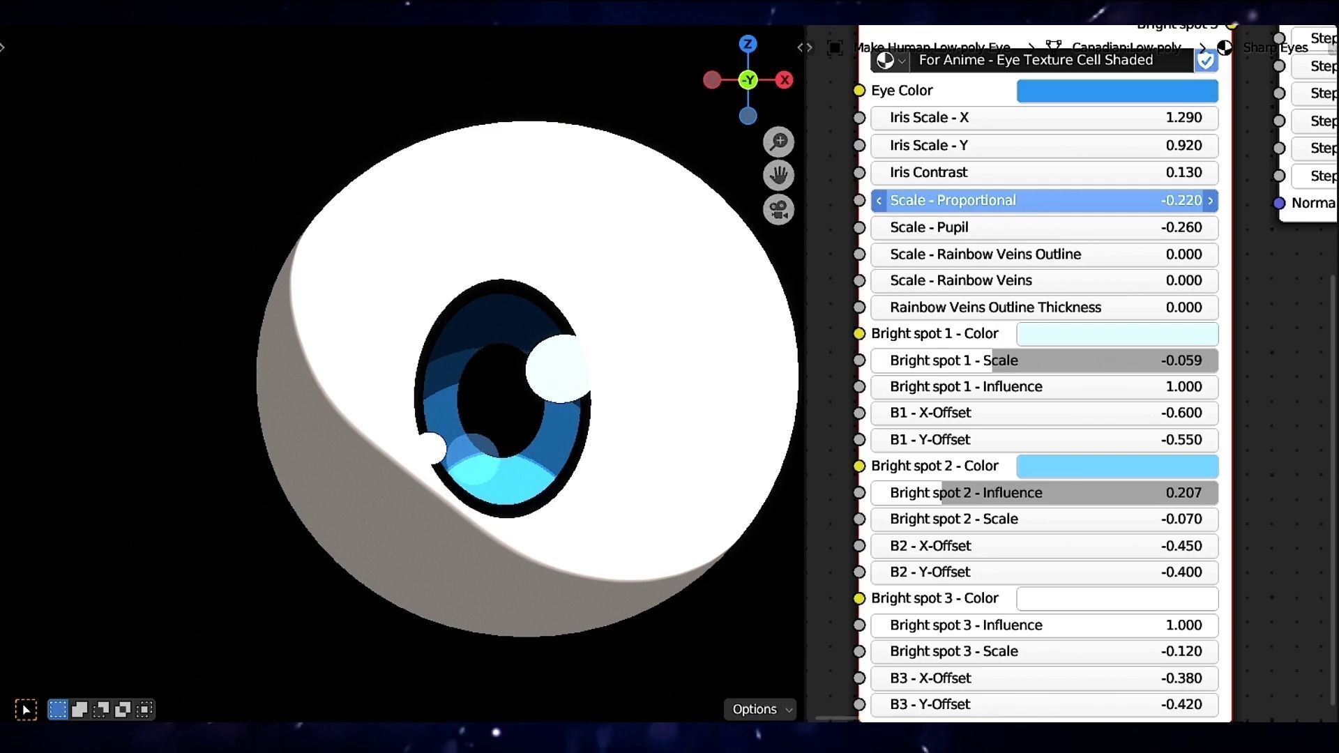
Task: Click the B2 - X-Offset field
Action: click(1045, 546)
